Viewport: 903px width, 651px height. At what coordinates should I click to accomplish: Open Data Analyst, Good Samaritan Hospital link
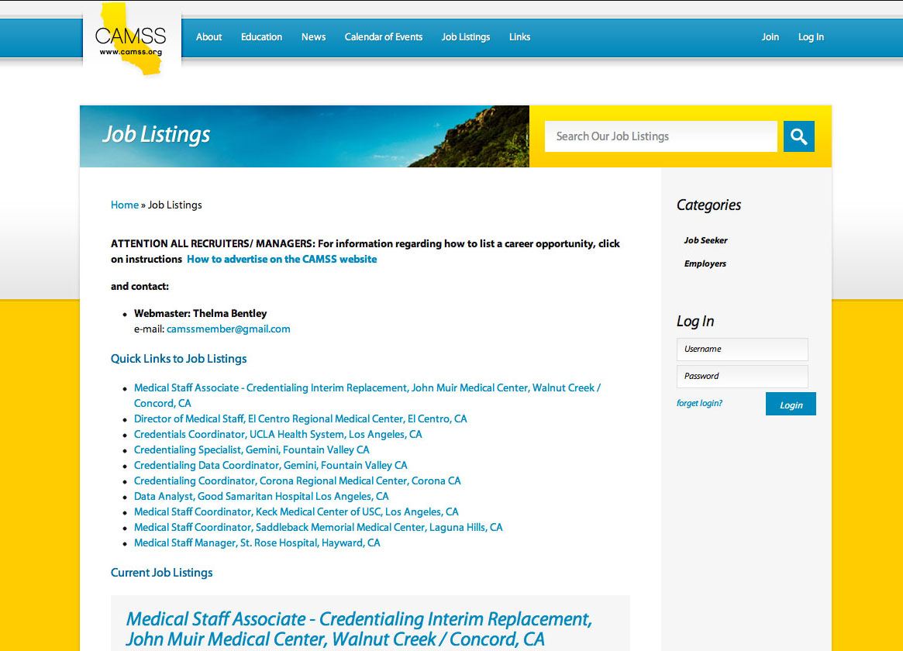tap(261, 497)
